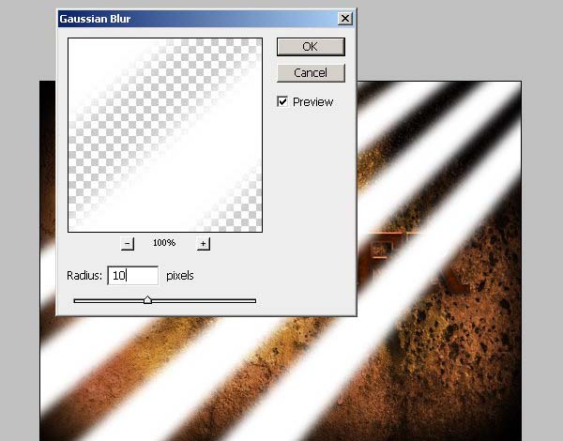Click the "pixels" unit label
Screen dimensions: 563x441
[x=180, y=276]
